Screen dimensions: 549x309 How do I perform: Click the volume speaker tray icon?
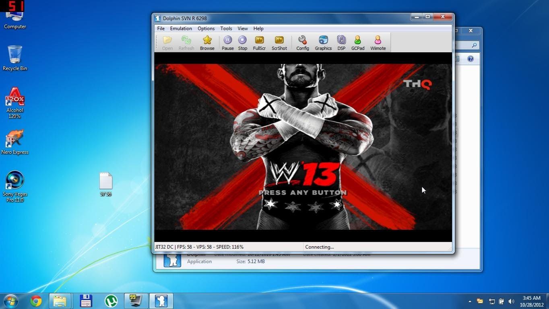511,301
